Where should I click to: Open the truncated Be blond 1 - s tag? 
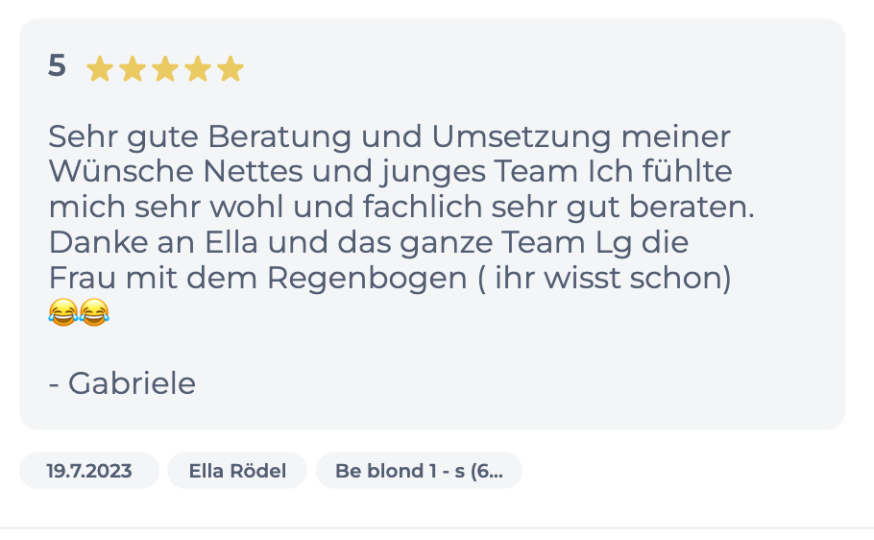point(419,471)
